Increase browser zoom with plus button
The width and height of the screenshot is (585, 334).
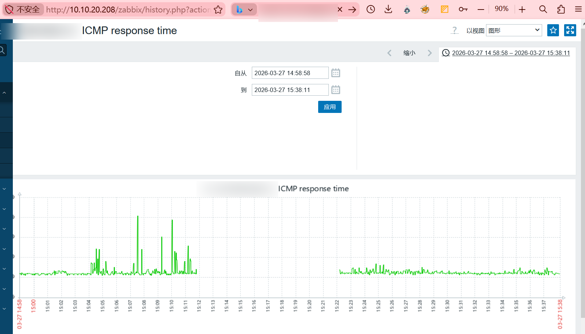[522, 10]
